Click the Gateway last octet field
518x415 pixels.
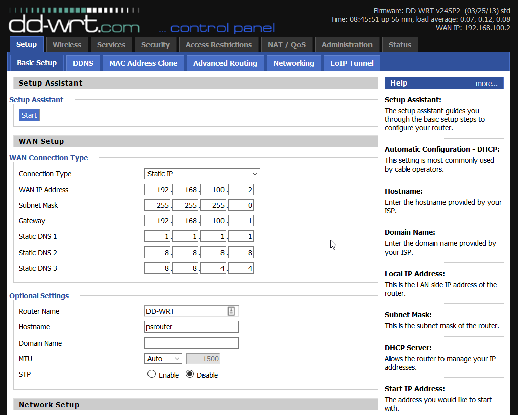coord(241,220)
